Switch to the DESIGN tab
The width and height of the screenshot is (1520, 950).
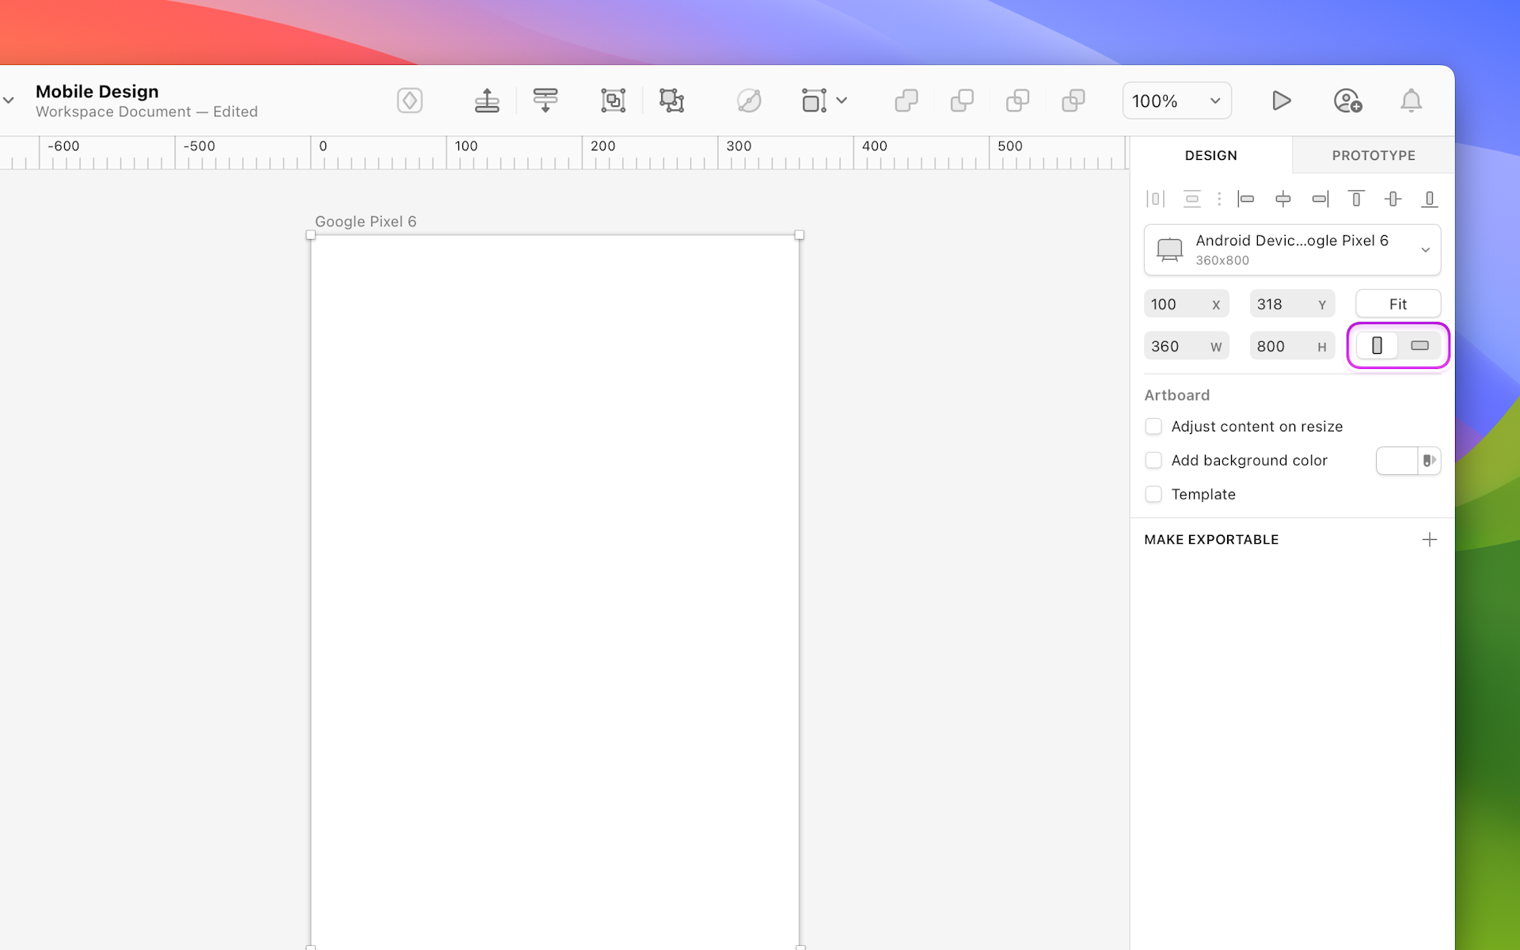[x=1210, y=155]
